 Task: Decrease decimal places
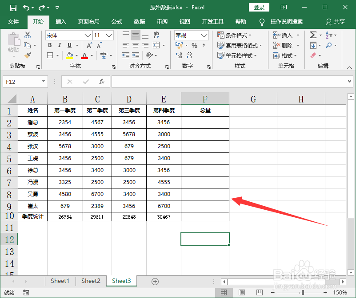[189, 55]
